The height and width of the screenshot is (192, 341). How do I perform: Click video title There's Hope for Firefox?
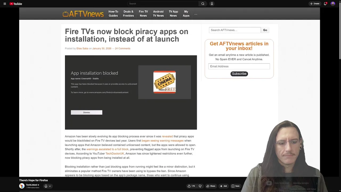click(x=34, y=181)
